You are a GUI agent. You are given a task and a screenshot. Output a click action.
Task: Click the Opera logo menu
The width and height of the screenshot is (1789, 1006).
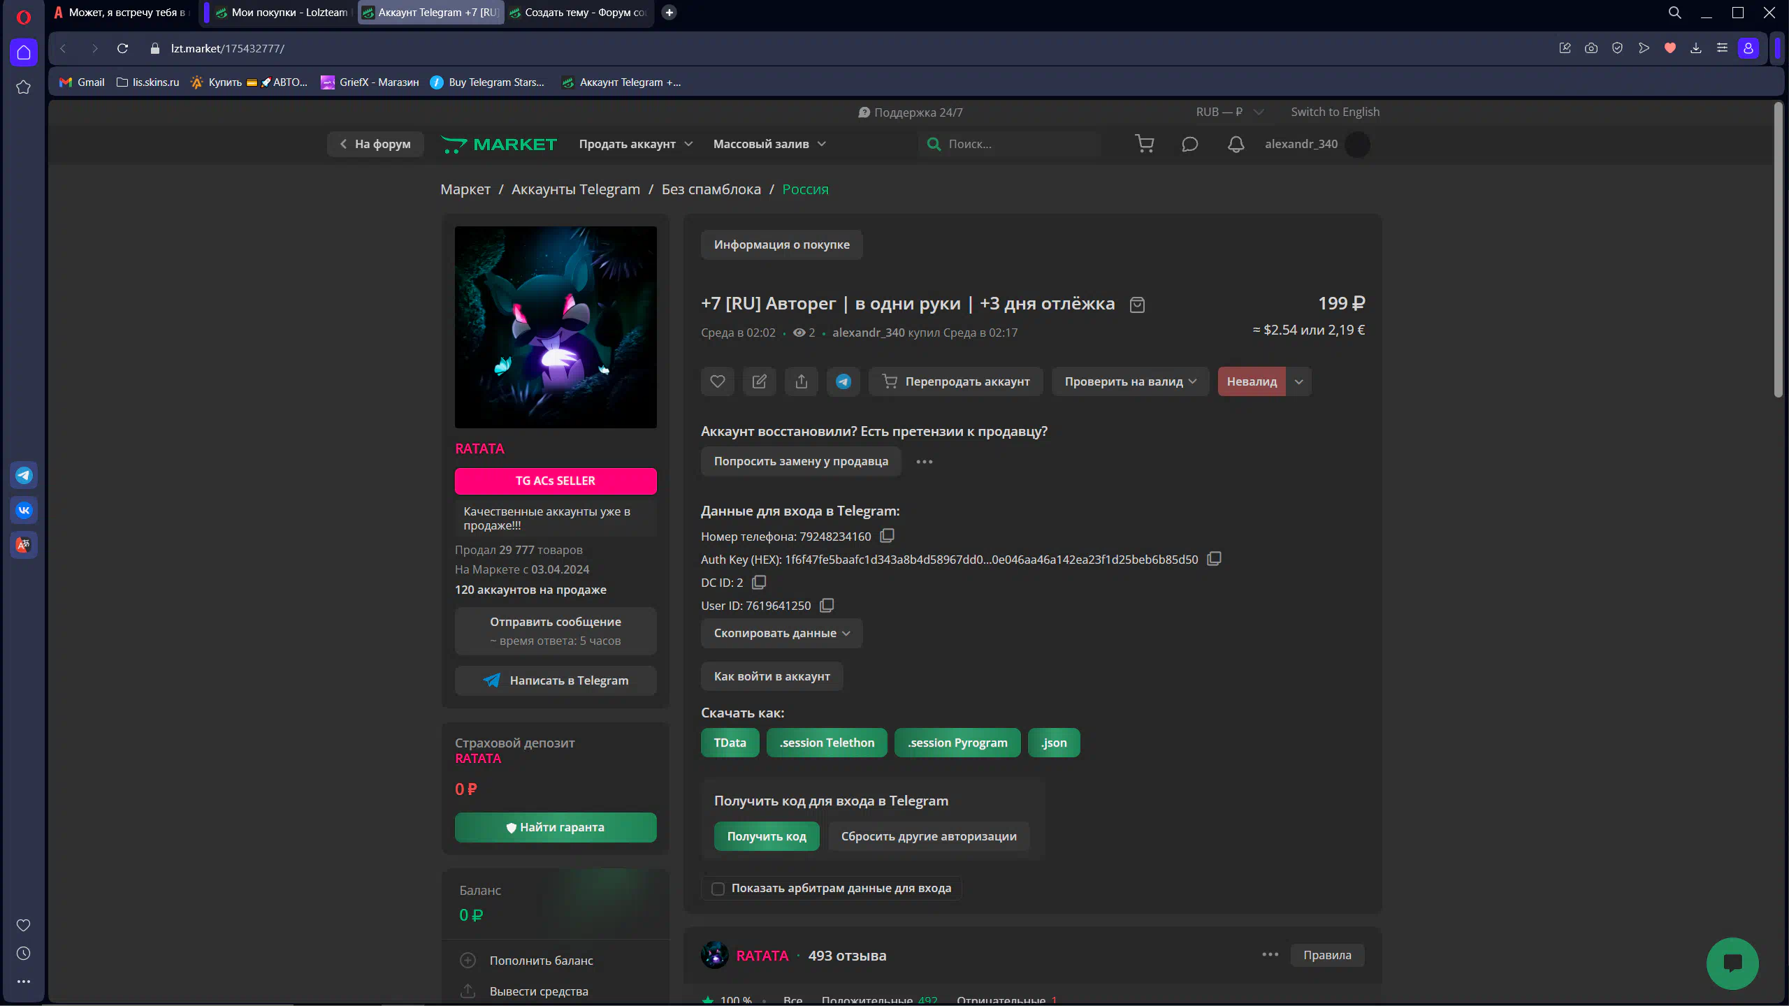(x=24, y=17)
